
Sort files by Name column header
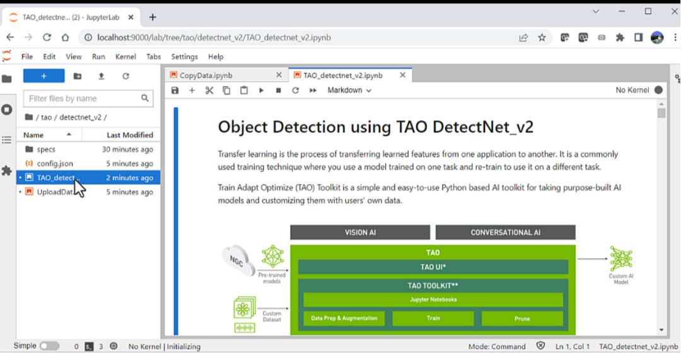[x=49, y=135]
